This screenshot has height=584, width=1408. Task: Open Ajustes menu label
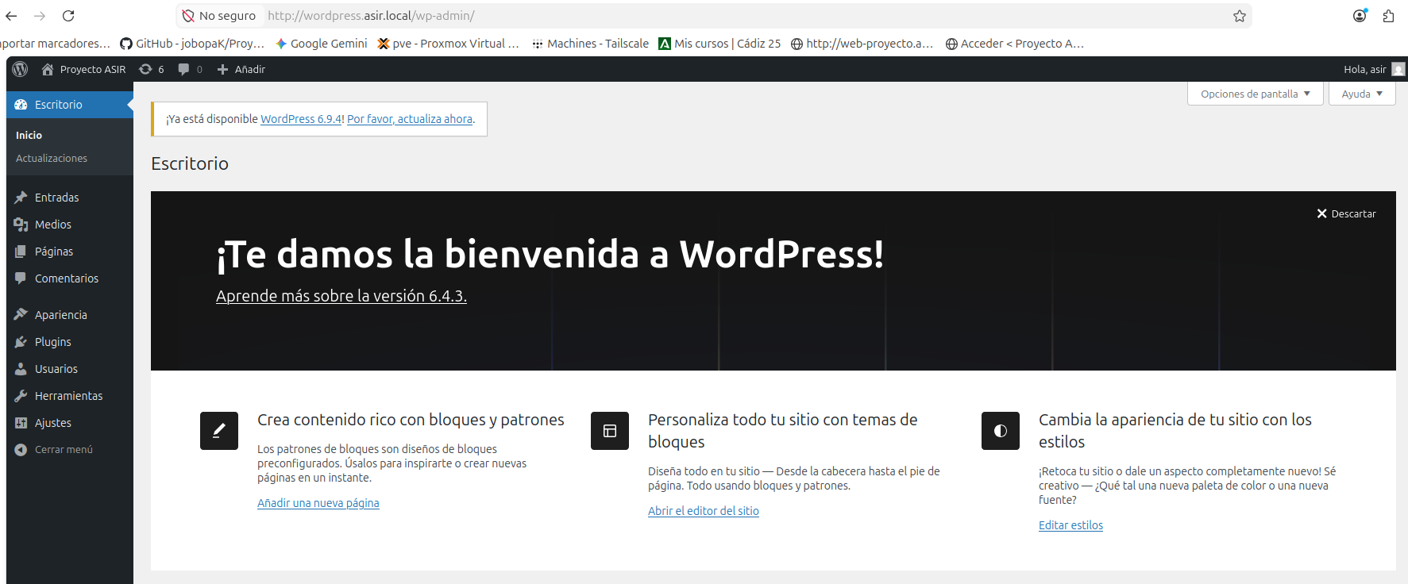(53, 423)
